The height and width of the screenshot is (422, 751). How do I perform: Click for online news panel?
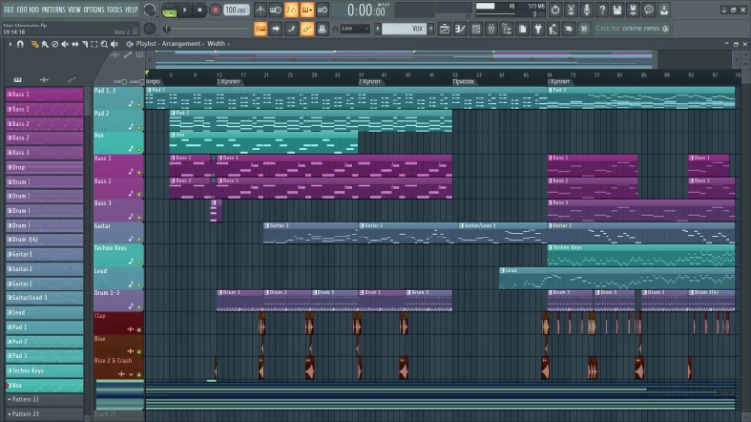click(x=632, y=28)
